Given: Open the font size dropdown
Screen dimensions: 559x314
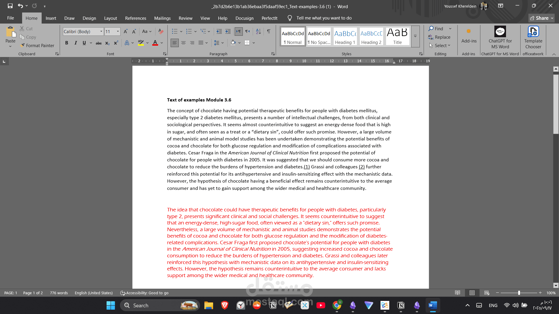Looking at the screenshot, I should pyautogui.click(x=118, y=31).
